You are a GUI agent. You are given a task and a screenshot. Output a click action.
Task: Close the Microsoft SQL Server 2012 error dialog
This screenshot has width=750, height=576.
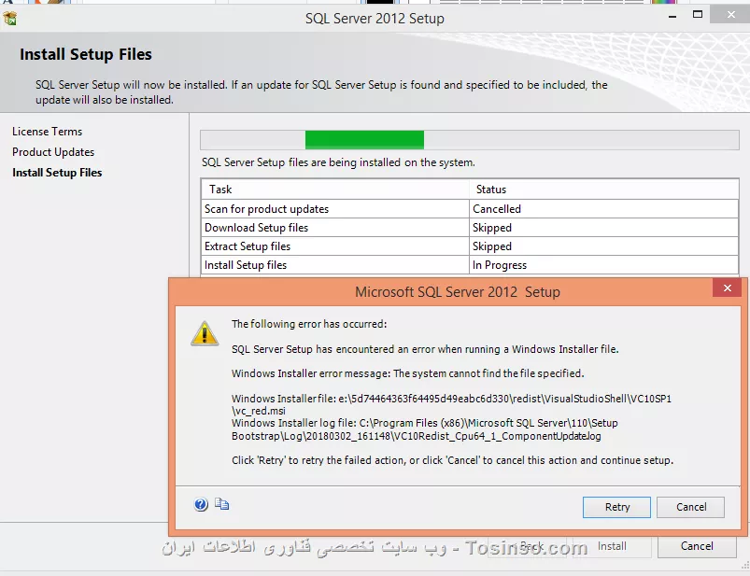point(727,288)
